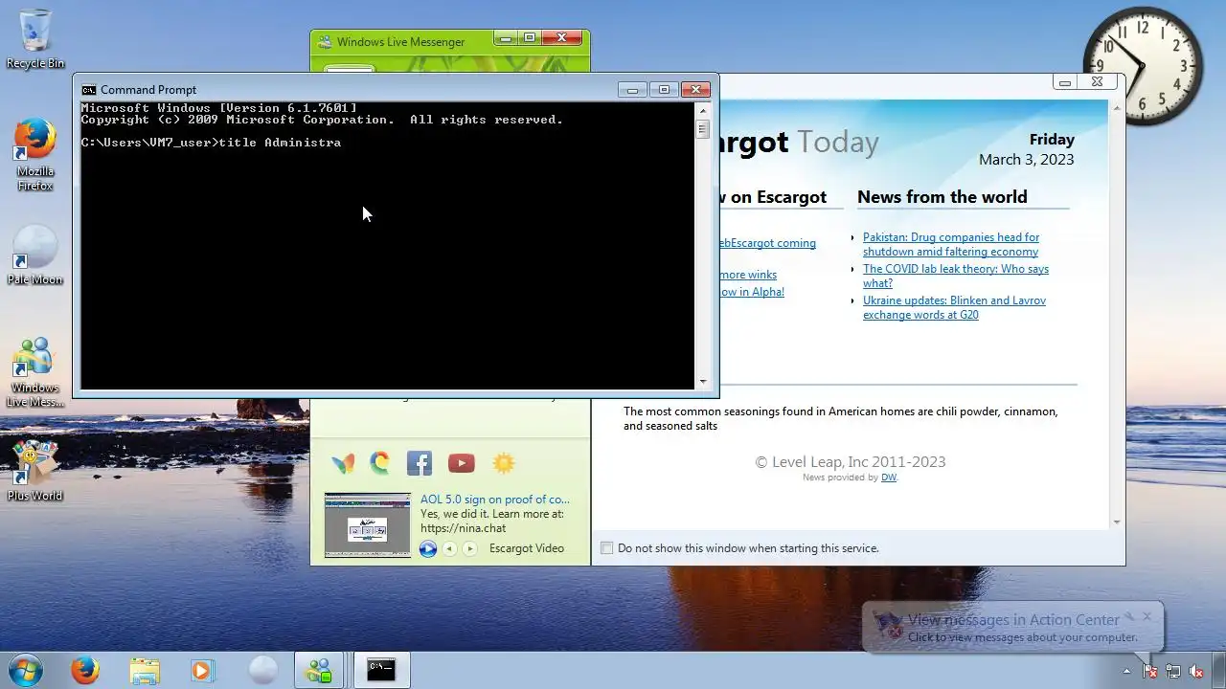Click the MSN butterfly icon in Messenger
This screenshot has width=1226, height=689.
tap(343, 463)
